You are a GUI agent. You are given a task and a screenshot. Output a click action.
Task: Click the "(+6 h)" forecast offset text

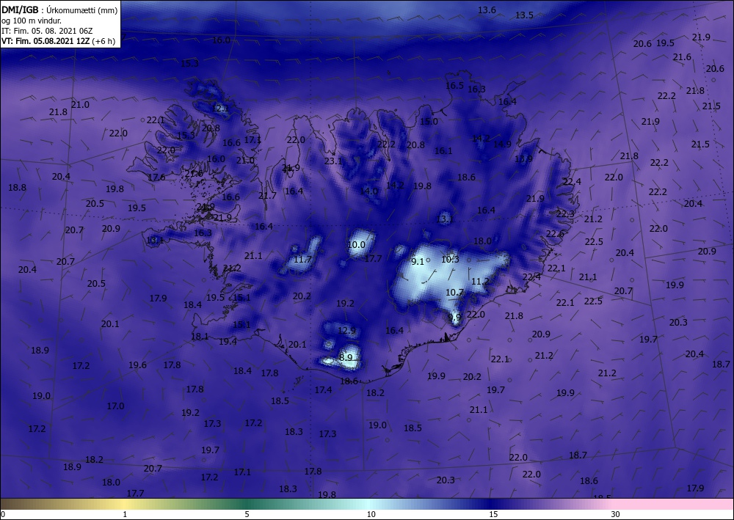point(103,41)
